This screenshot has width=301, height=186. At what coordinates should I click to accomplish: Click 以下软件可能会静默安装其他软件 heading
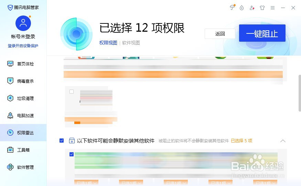coord(116,141)
